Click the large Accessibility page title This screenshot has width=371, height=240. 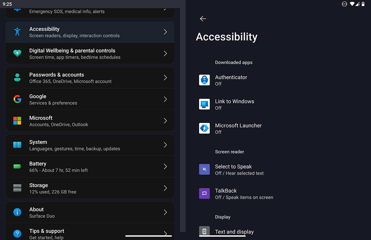[227, 37]
